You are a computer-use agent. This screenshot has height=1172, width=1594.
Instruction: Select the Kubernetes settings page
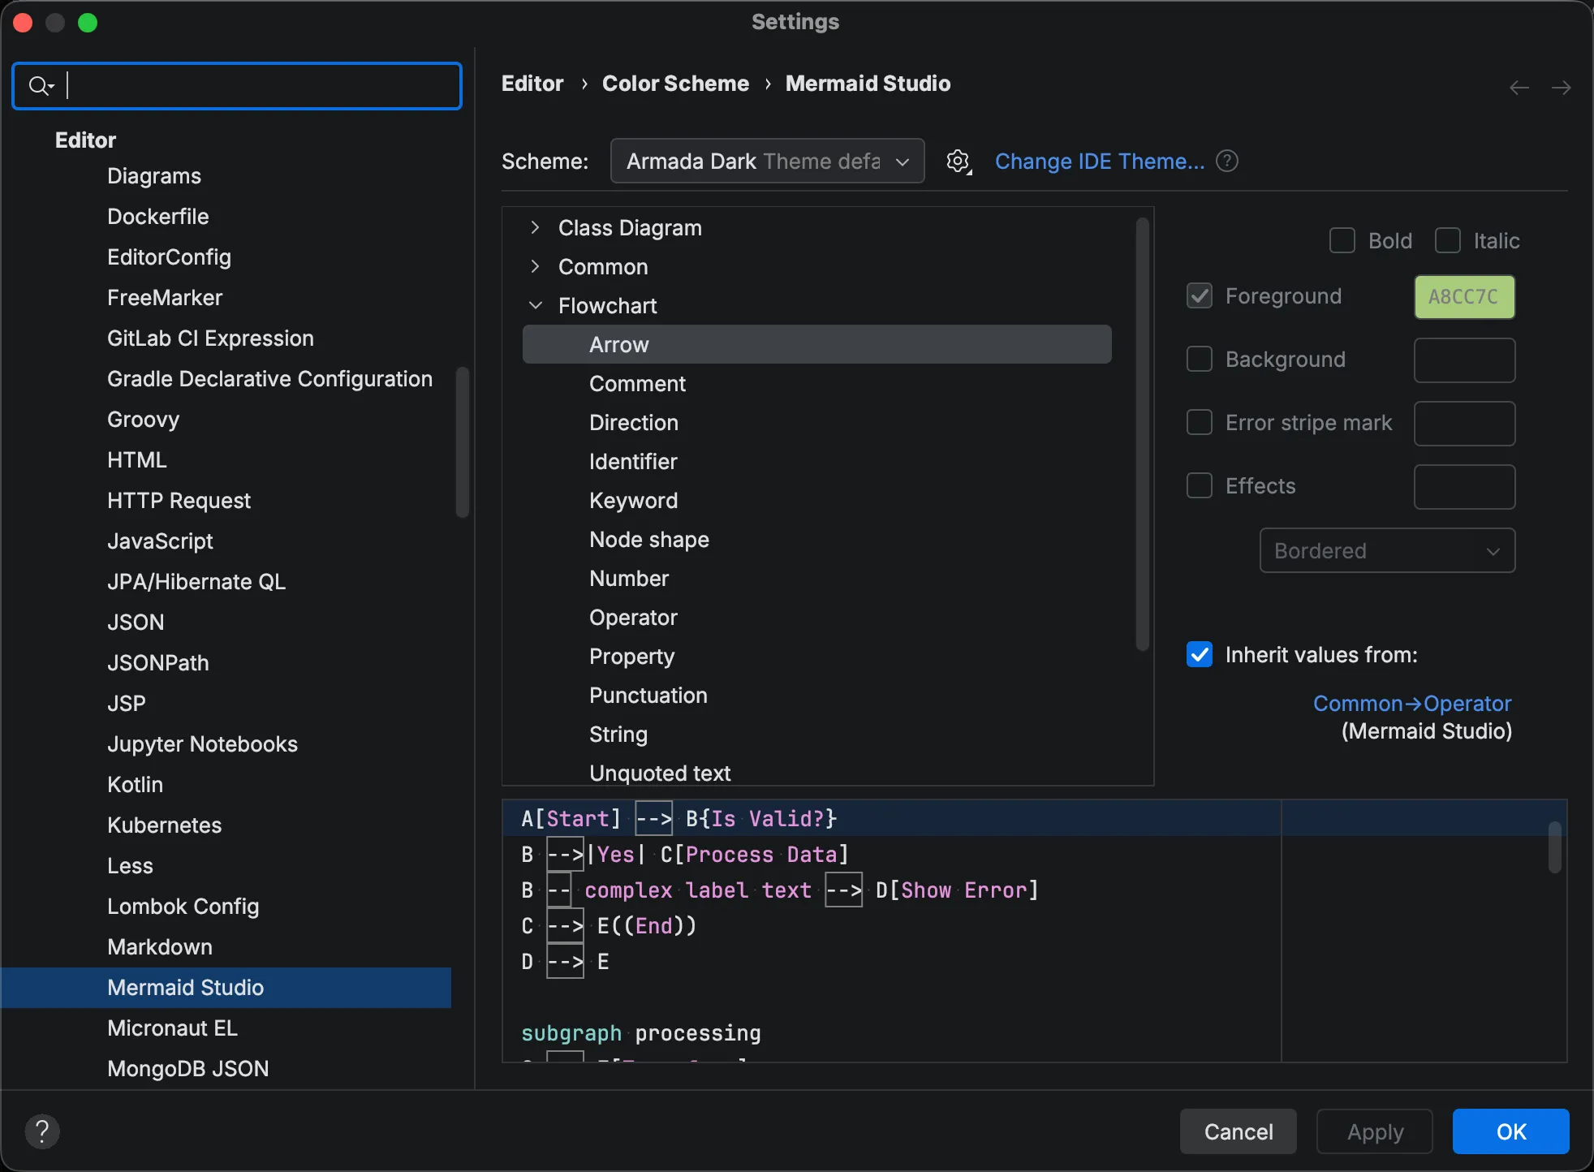[164, 825]
